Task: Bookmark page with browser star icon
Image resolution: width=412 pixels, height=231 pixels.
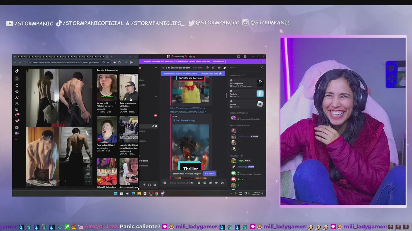Action: [108, 62]
